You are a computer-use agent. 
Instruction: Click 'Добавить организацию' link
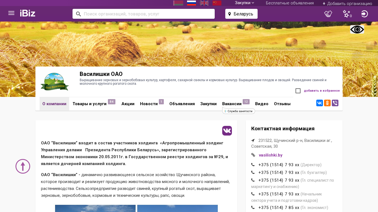(347, 4)
